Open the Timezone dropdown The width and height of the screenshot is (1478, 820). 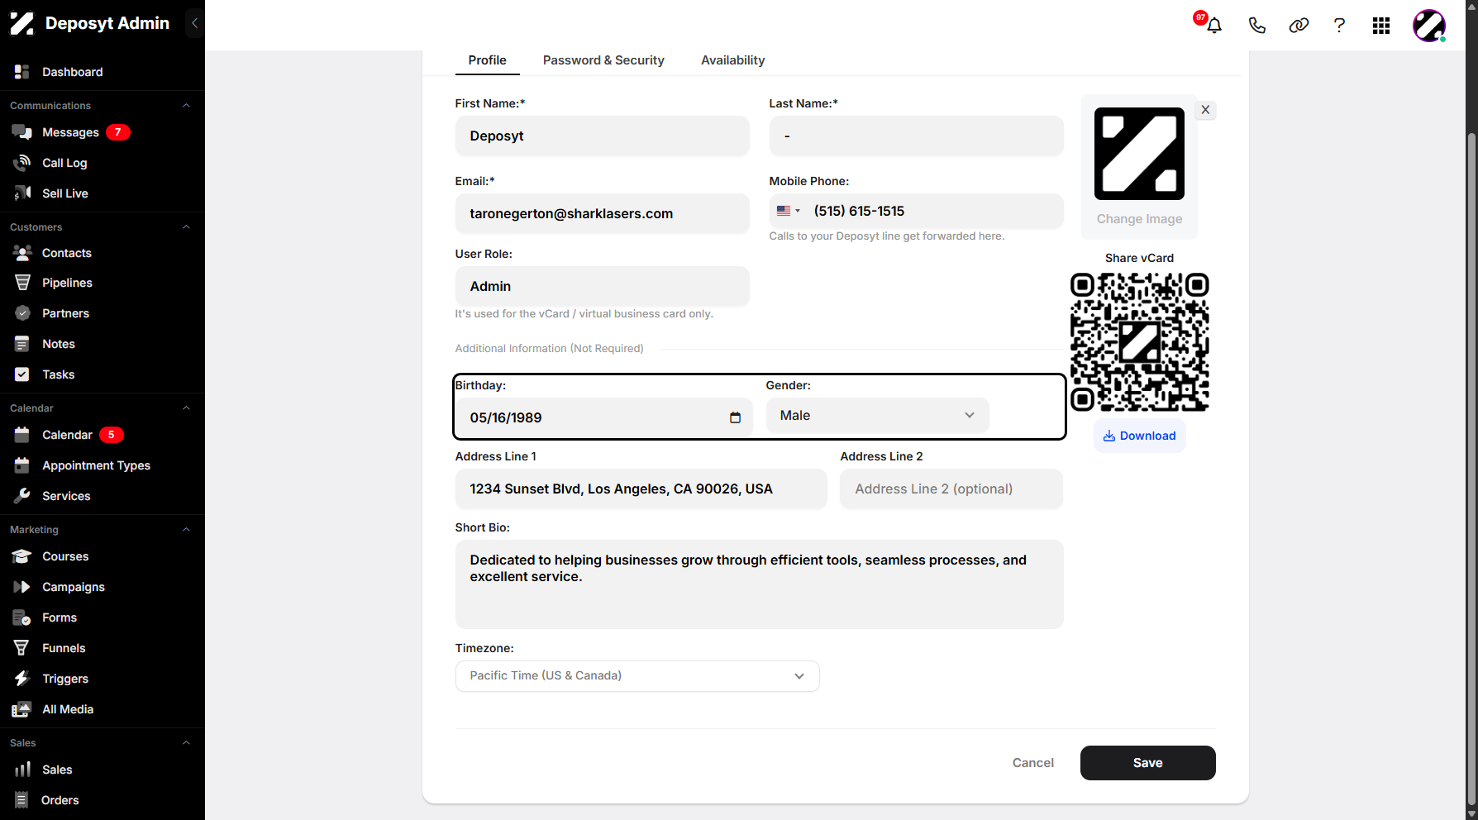pos(636,676)
